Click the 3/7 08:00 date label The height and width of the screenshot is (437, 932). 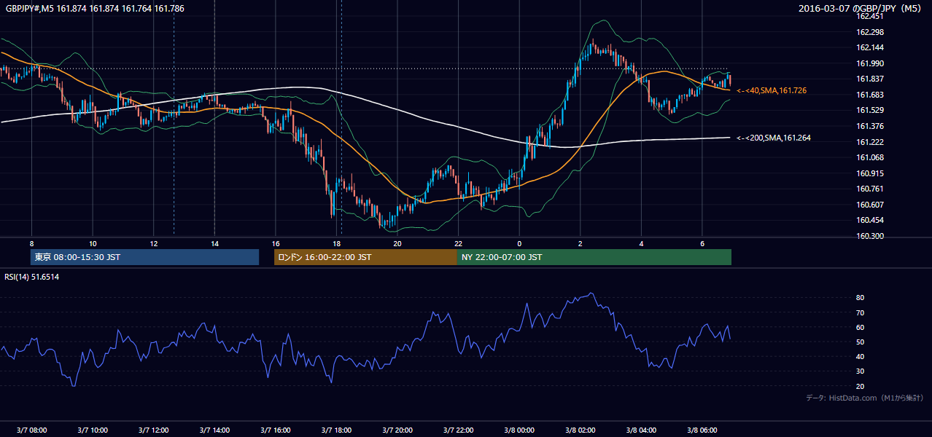pyautogui.click(x=31, y=430)
